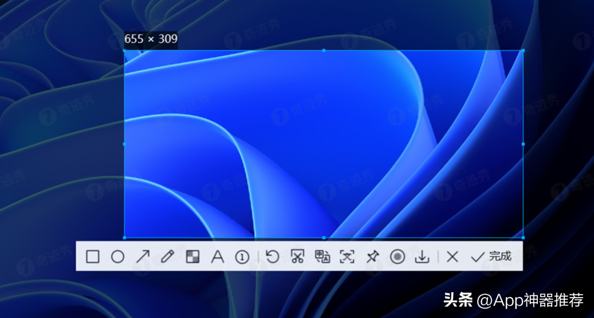This screenshot has width=594, height=318.
Task: Pick the pencil freehand tool
Action: pyautogui.click(x=168, y=256)
